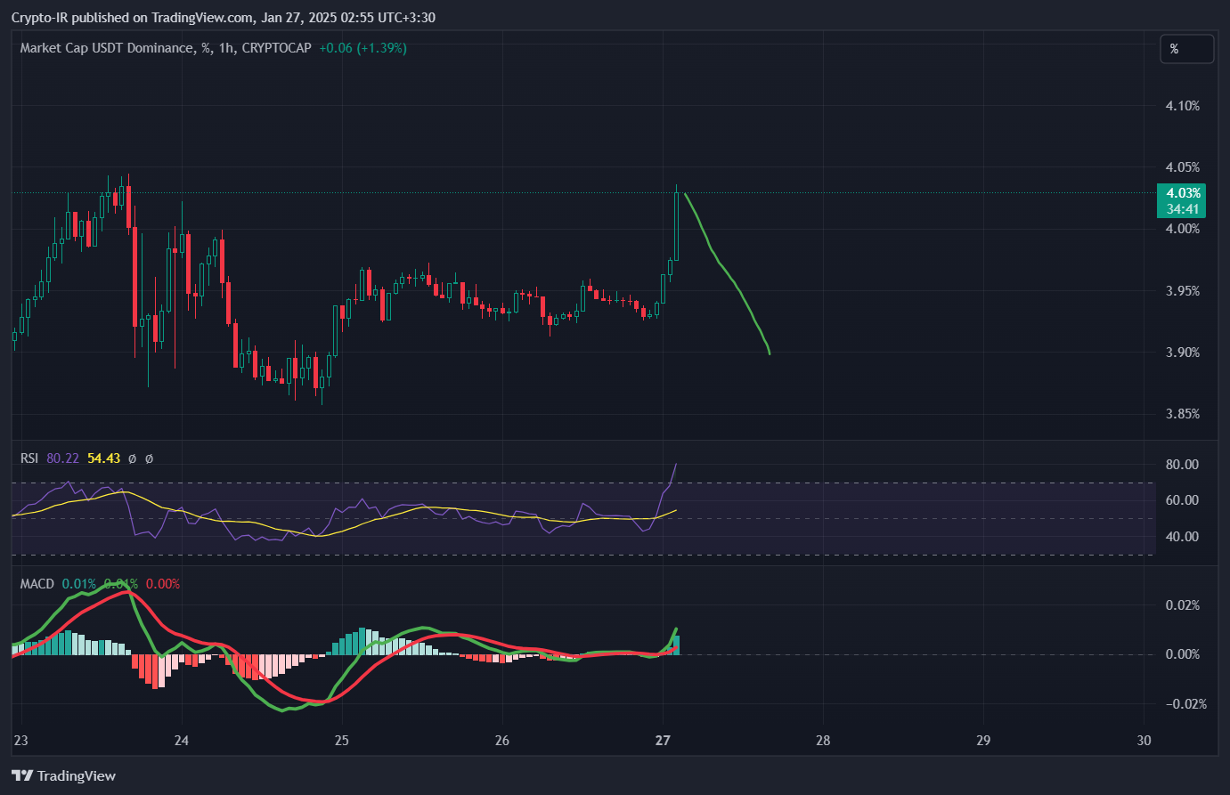Viewport: 1230px width, 795px height.
Task: Click the yellow RSI average value 54.43
Action: tap(103, 458)
